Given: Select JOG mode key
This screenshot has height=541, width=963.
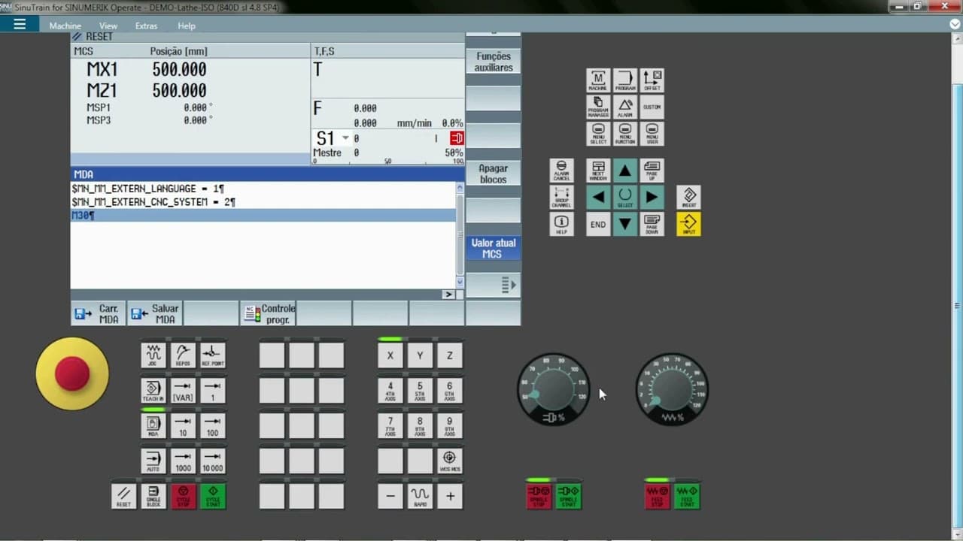Looking at the screenshot, I should pyautogui.click(x=153, y=355).
